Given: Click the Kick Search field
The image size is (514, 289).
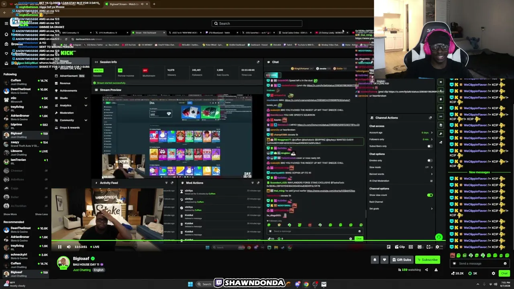Looking at the screenshot, I should coord(257,23).
